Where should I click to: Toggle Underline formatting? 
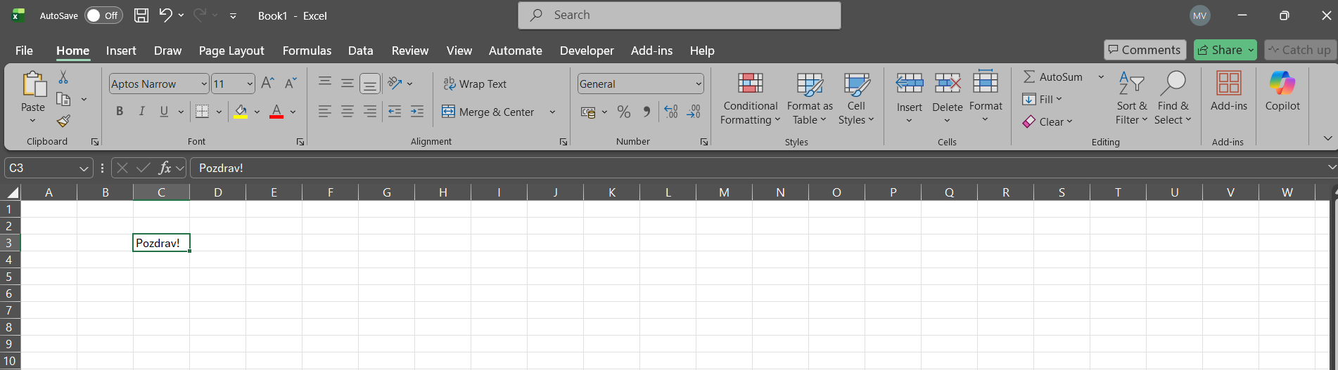[164, 112]
